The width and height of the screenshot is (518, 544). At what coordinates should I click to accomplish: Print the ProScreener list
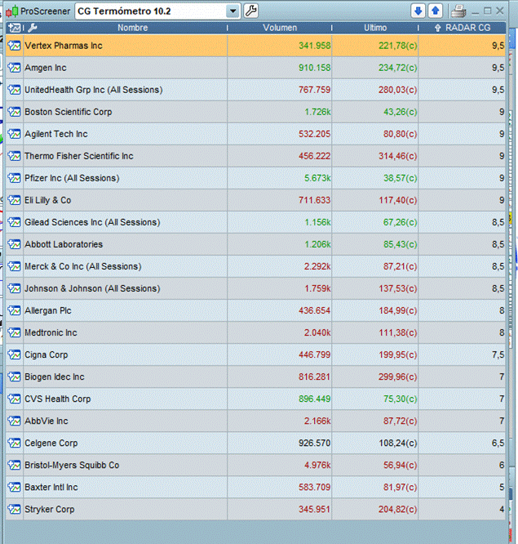pos(458,11)
